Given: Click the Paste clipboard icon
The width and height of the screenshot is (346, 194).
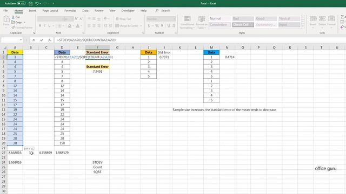Looking at the screenshot, I should click(6, 19).
